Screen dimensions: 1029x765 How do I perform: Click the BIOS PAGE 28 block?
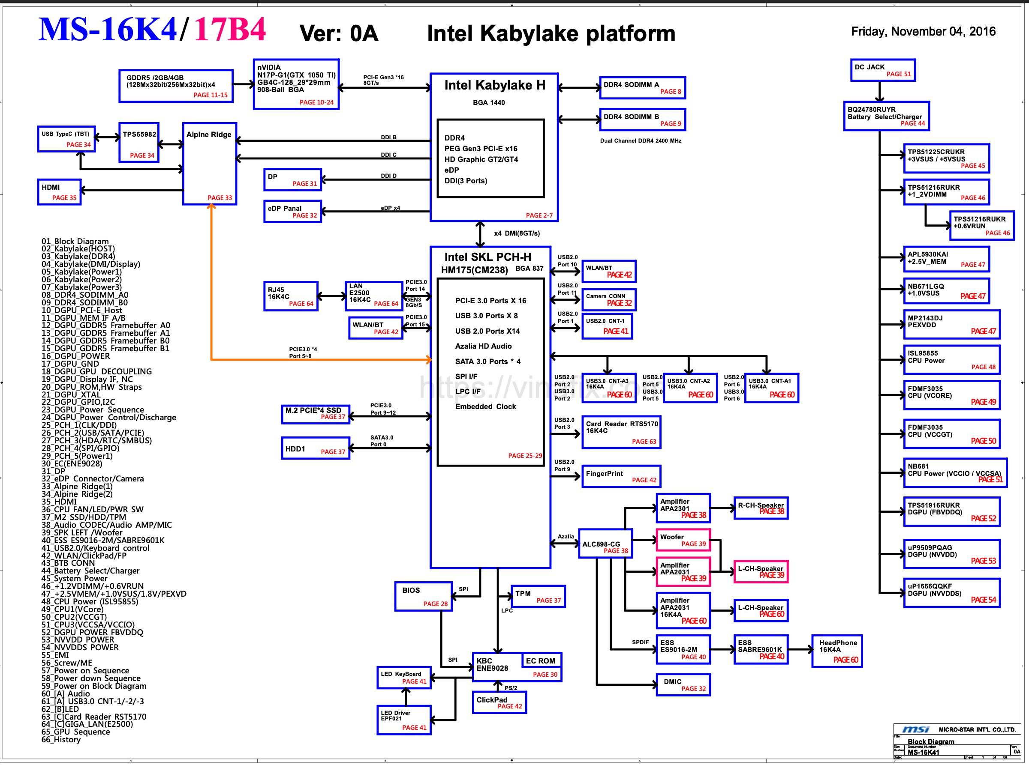click(424, 597)
